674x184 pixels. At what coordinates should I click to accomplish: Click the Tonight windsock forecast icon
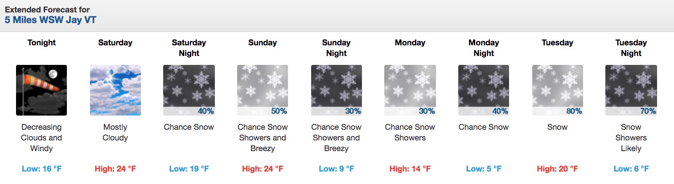point(41,90)
